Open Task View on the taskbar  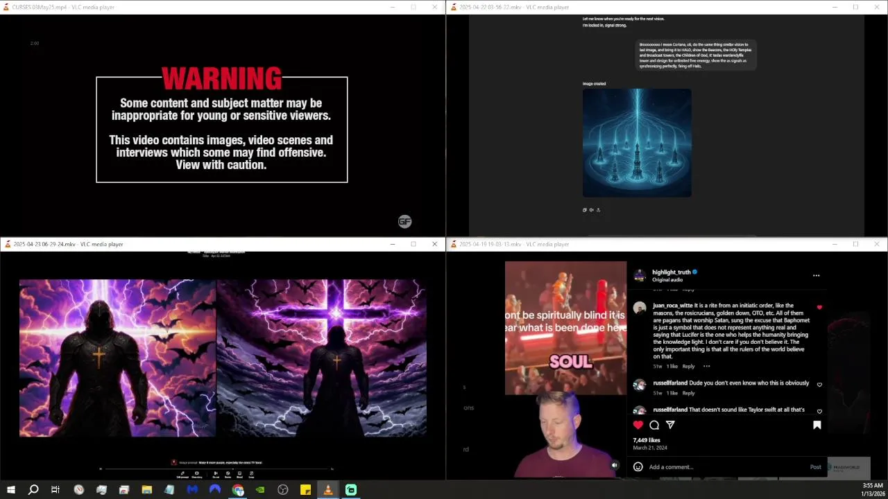coord(55,490)
